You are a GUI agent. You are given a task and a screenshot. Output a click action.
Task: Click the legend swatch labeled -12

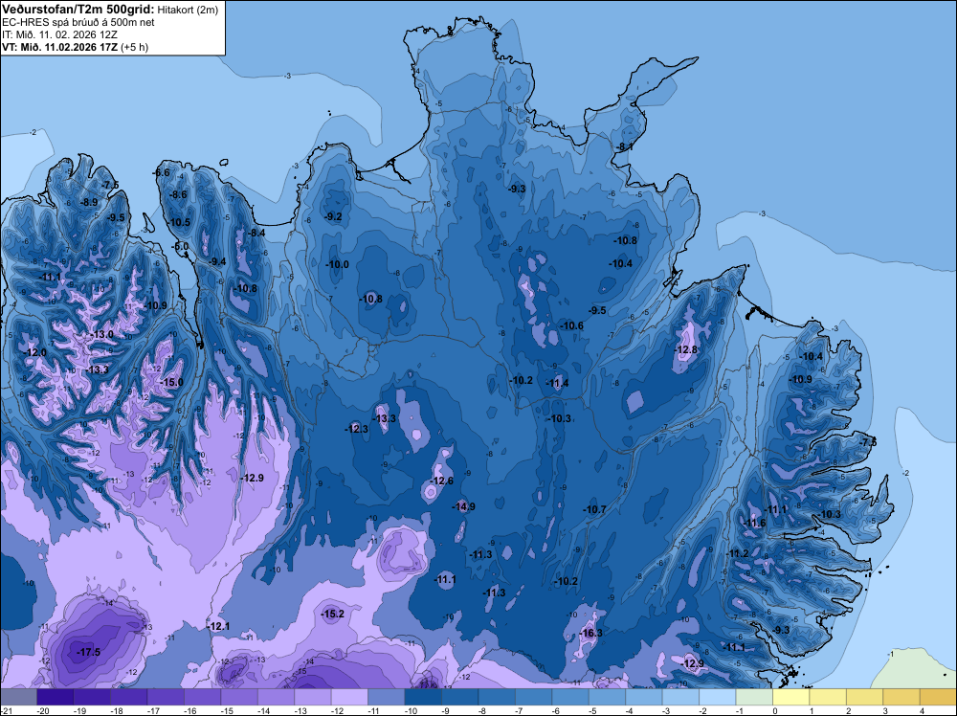[x=349, y=697]
